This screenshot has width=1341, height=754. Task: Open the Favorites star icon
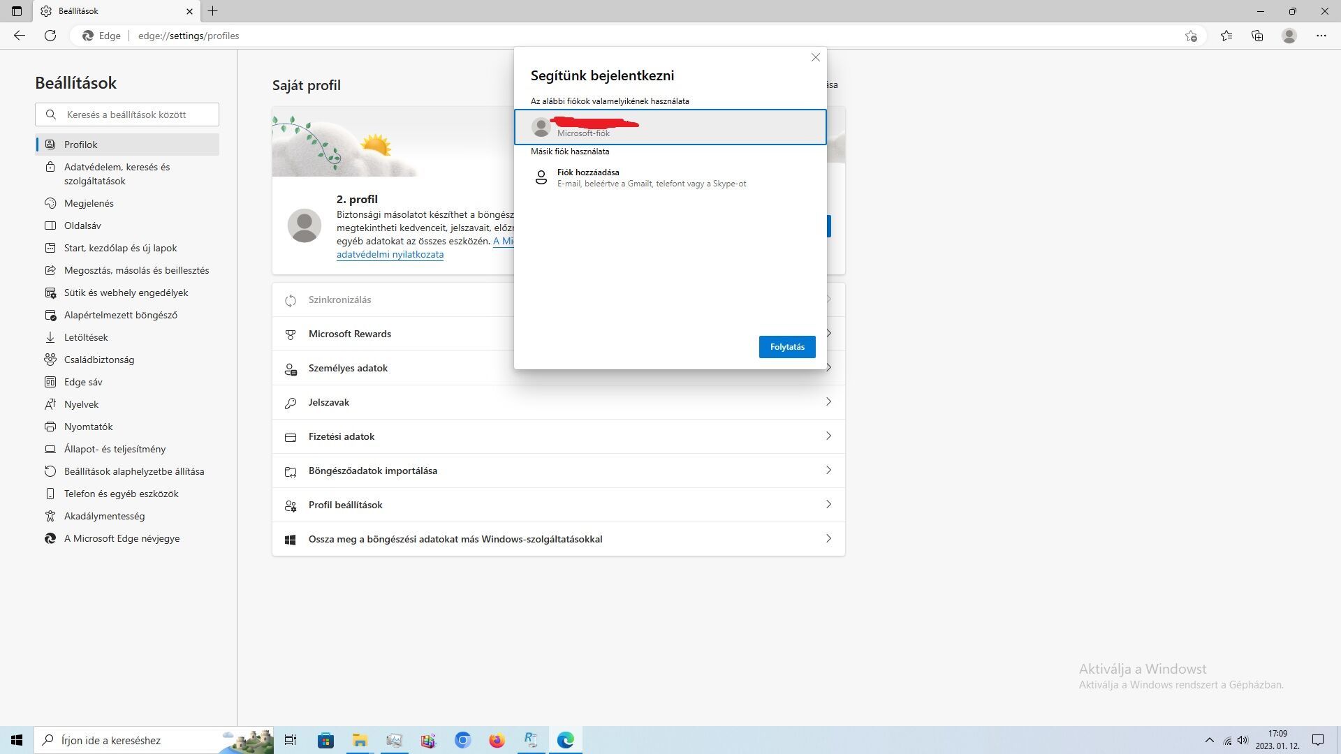coord(1226,36)
